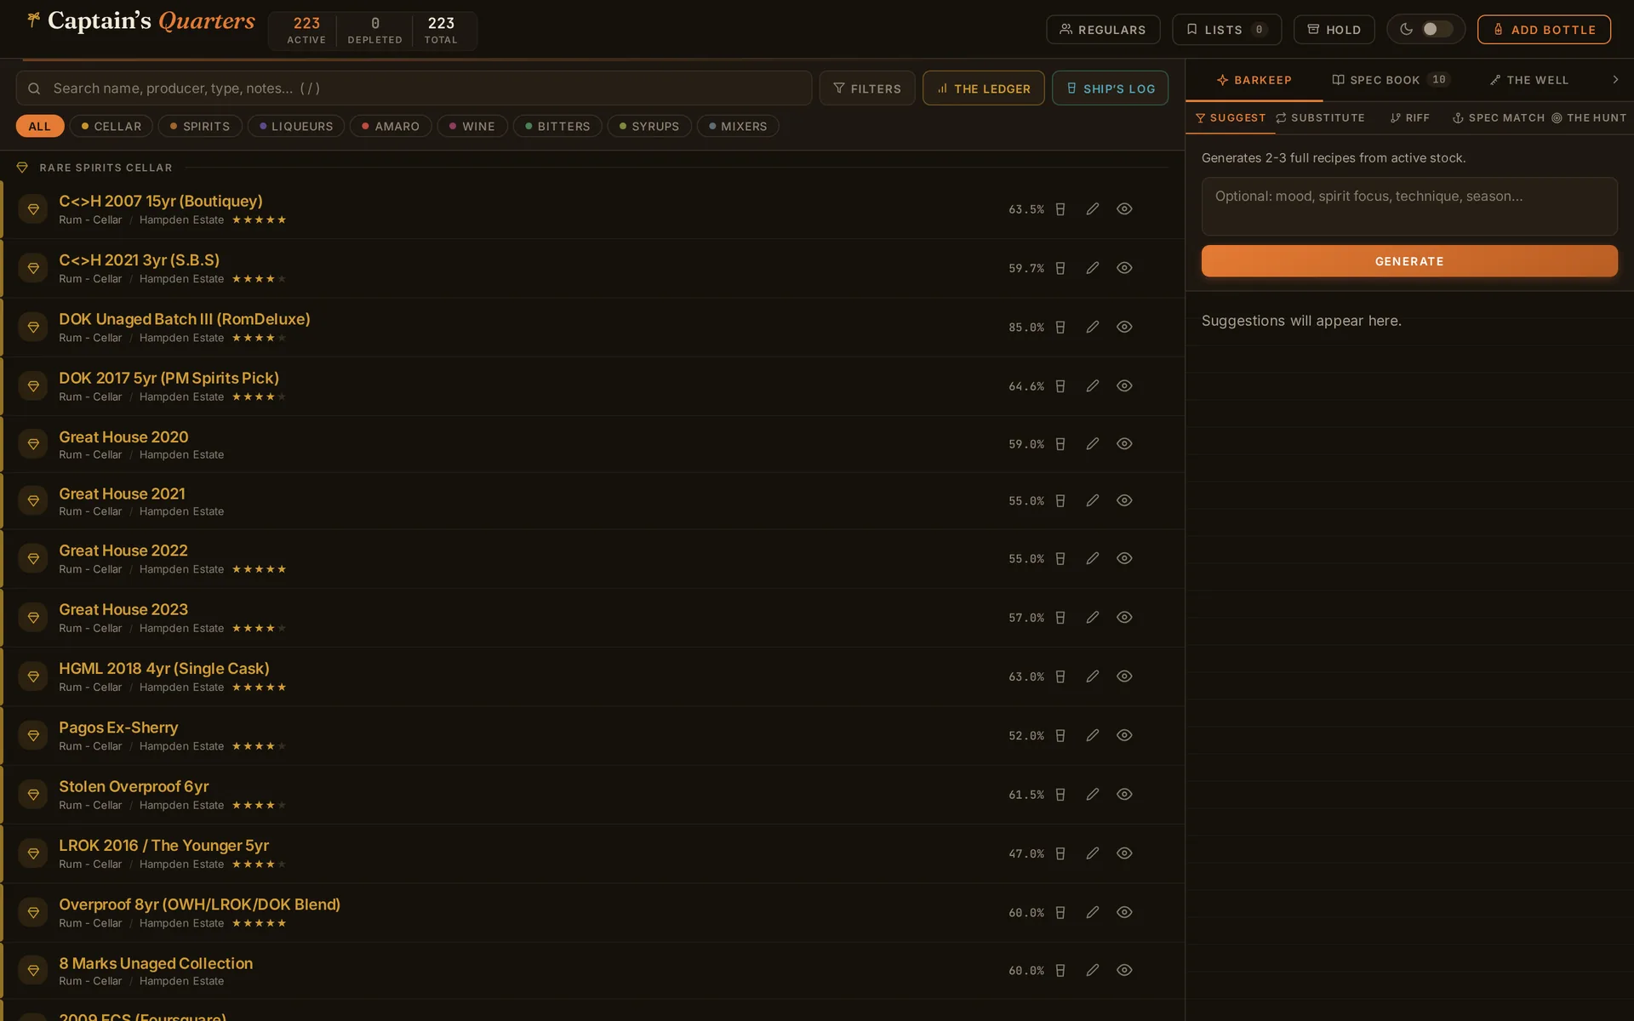Edit 8 Marks Unaged Collection
The width and height of the screenshot is (1634, 1021).
point(1093,970)
